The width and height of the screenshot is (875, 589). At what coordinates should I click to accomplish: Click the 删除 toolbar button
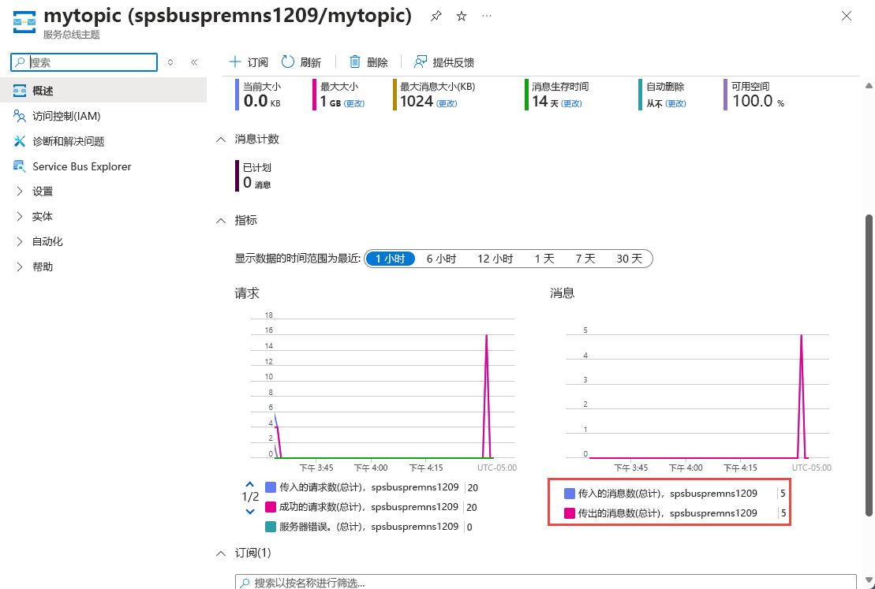[369, 62]
